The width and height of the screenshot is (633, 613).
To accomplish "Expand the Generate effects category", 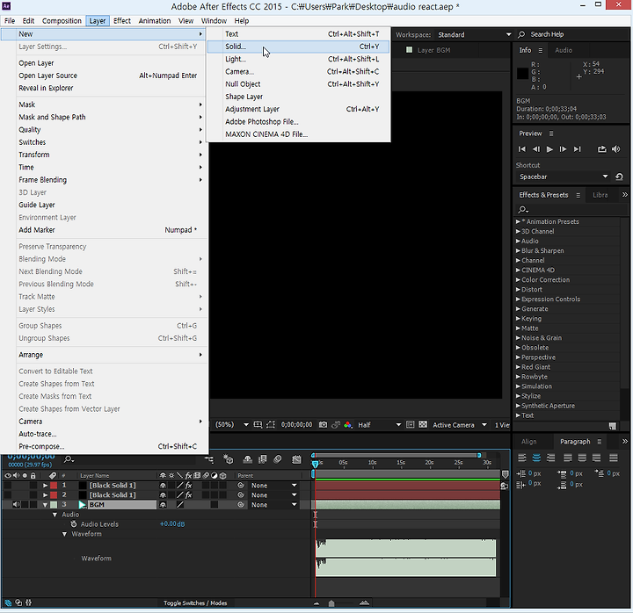I will (x=518, y=308).
